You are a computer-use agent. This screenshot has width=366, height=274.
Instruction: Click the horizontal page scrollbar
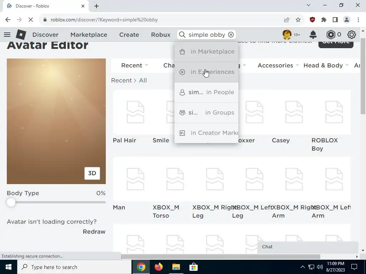point(221,257)
